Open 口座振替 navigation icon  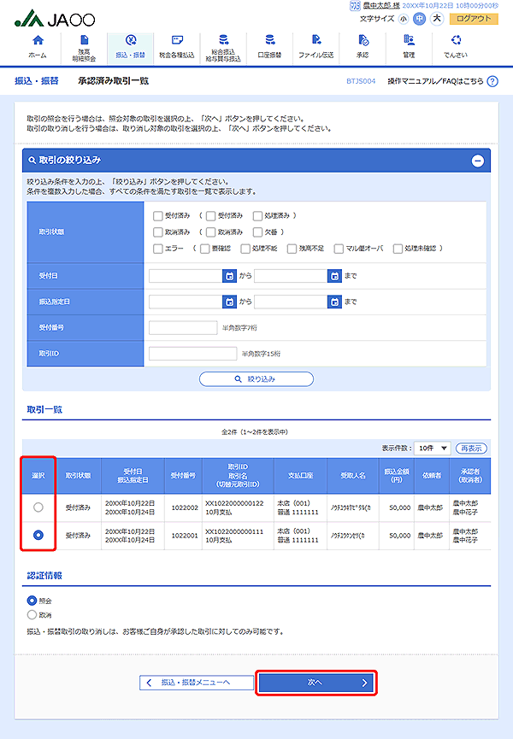click(x=269, y=39)
